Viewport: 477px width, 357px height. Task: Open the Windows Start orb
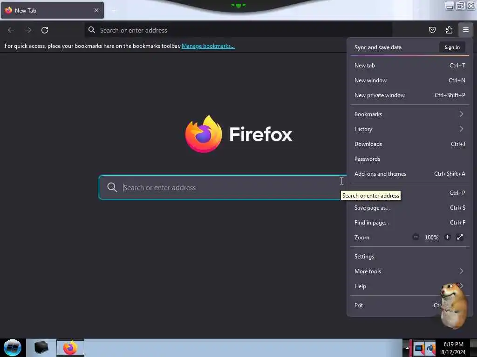(12, 348)
